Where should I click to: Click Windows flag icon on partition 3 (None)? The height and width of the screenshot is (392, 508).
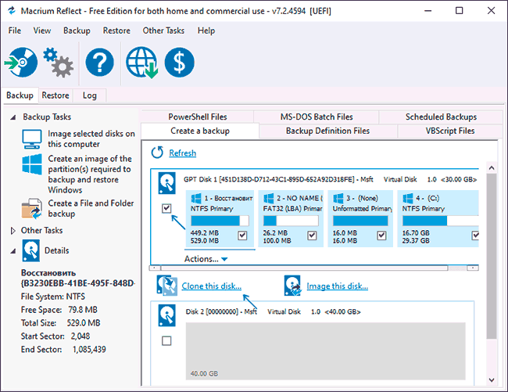(338, 199)
